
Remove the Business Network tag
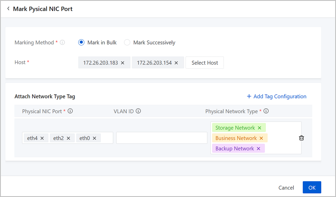click(261, 138)
